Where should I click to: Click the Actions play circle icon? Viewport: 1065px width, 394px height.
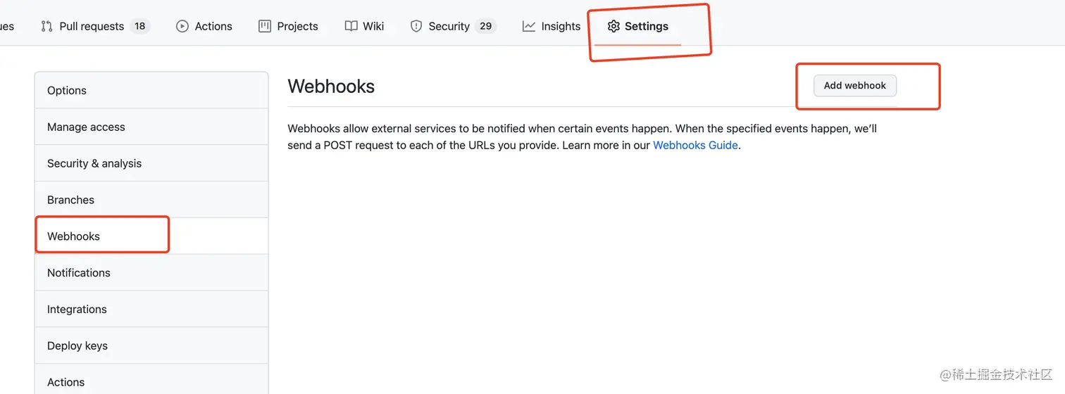pos(182,26)
